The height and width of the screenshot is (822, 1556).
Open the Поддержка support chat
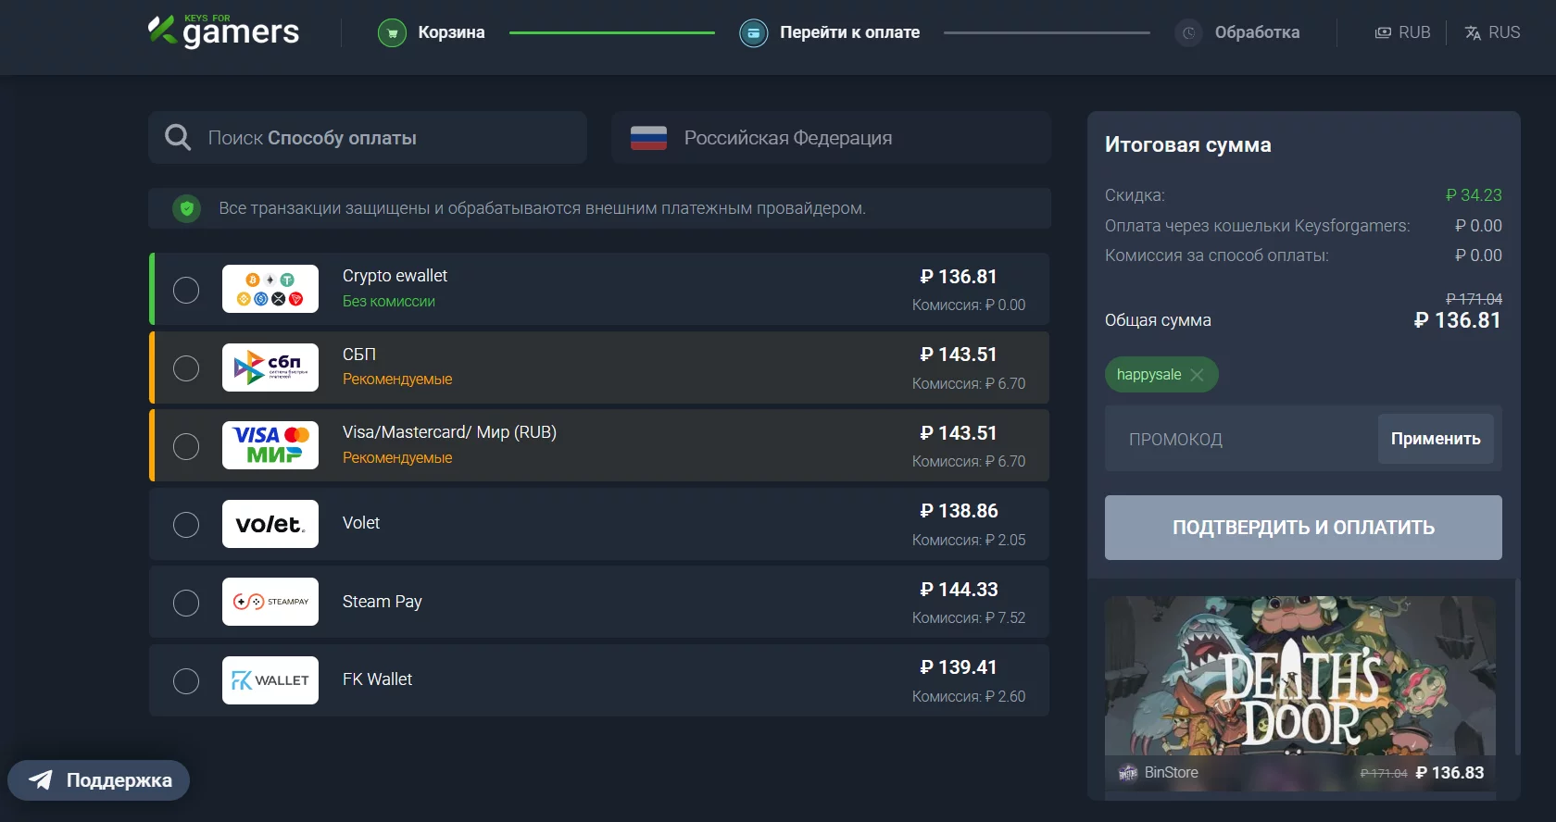(x=99, y=780)
